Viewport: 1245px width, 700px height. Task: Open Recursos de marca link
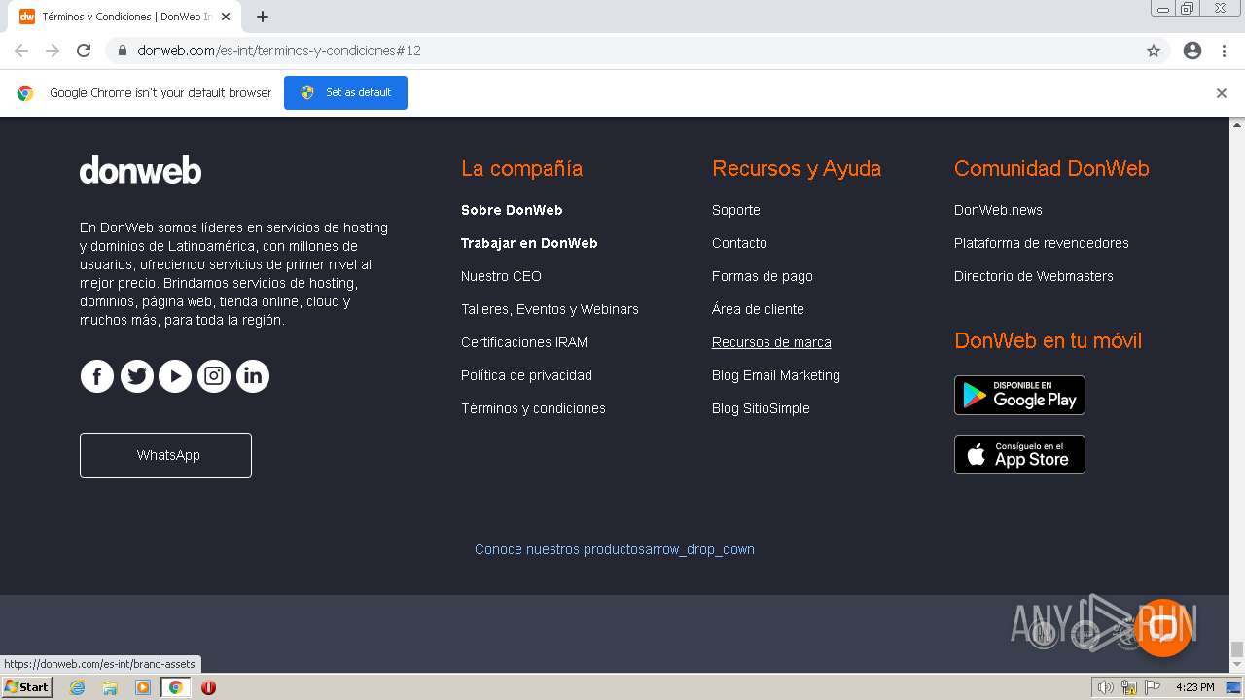click(x=771, y=342)
